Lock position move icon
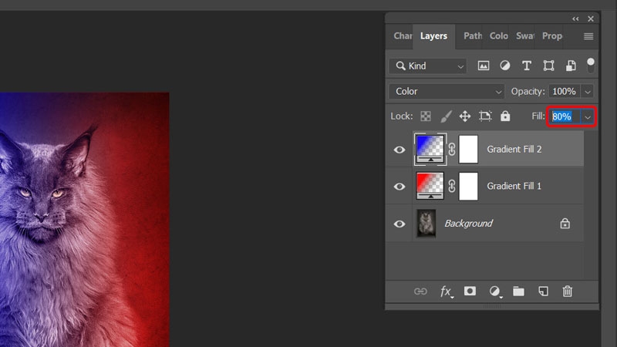Image resolution: width=617 pixels, height=347 pixels. [465, 116]
